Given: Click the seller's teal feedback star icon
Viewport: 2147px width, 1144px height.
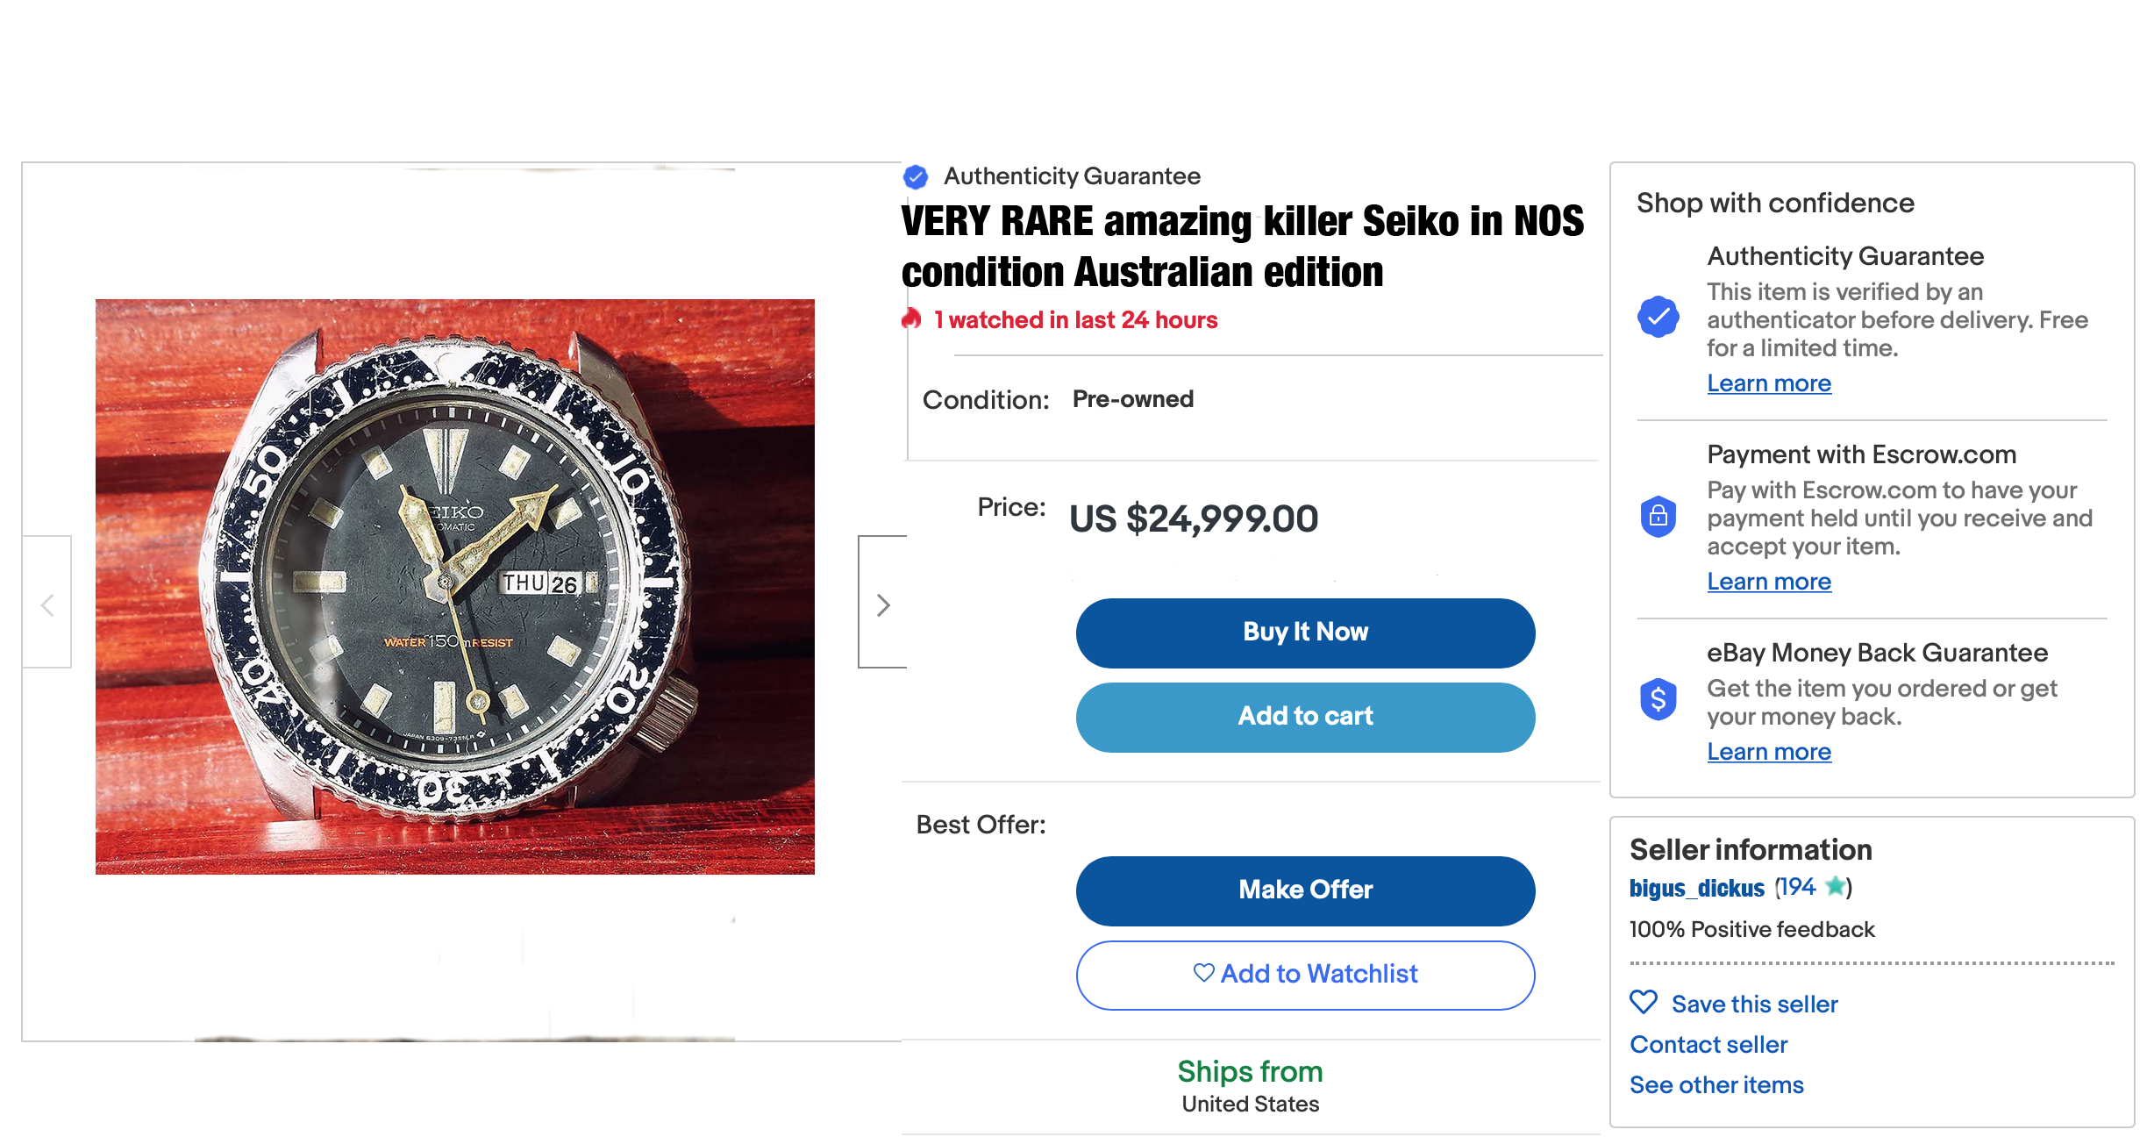Looking at the screenshot, I should tap(1834, 887).
